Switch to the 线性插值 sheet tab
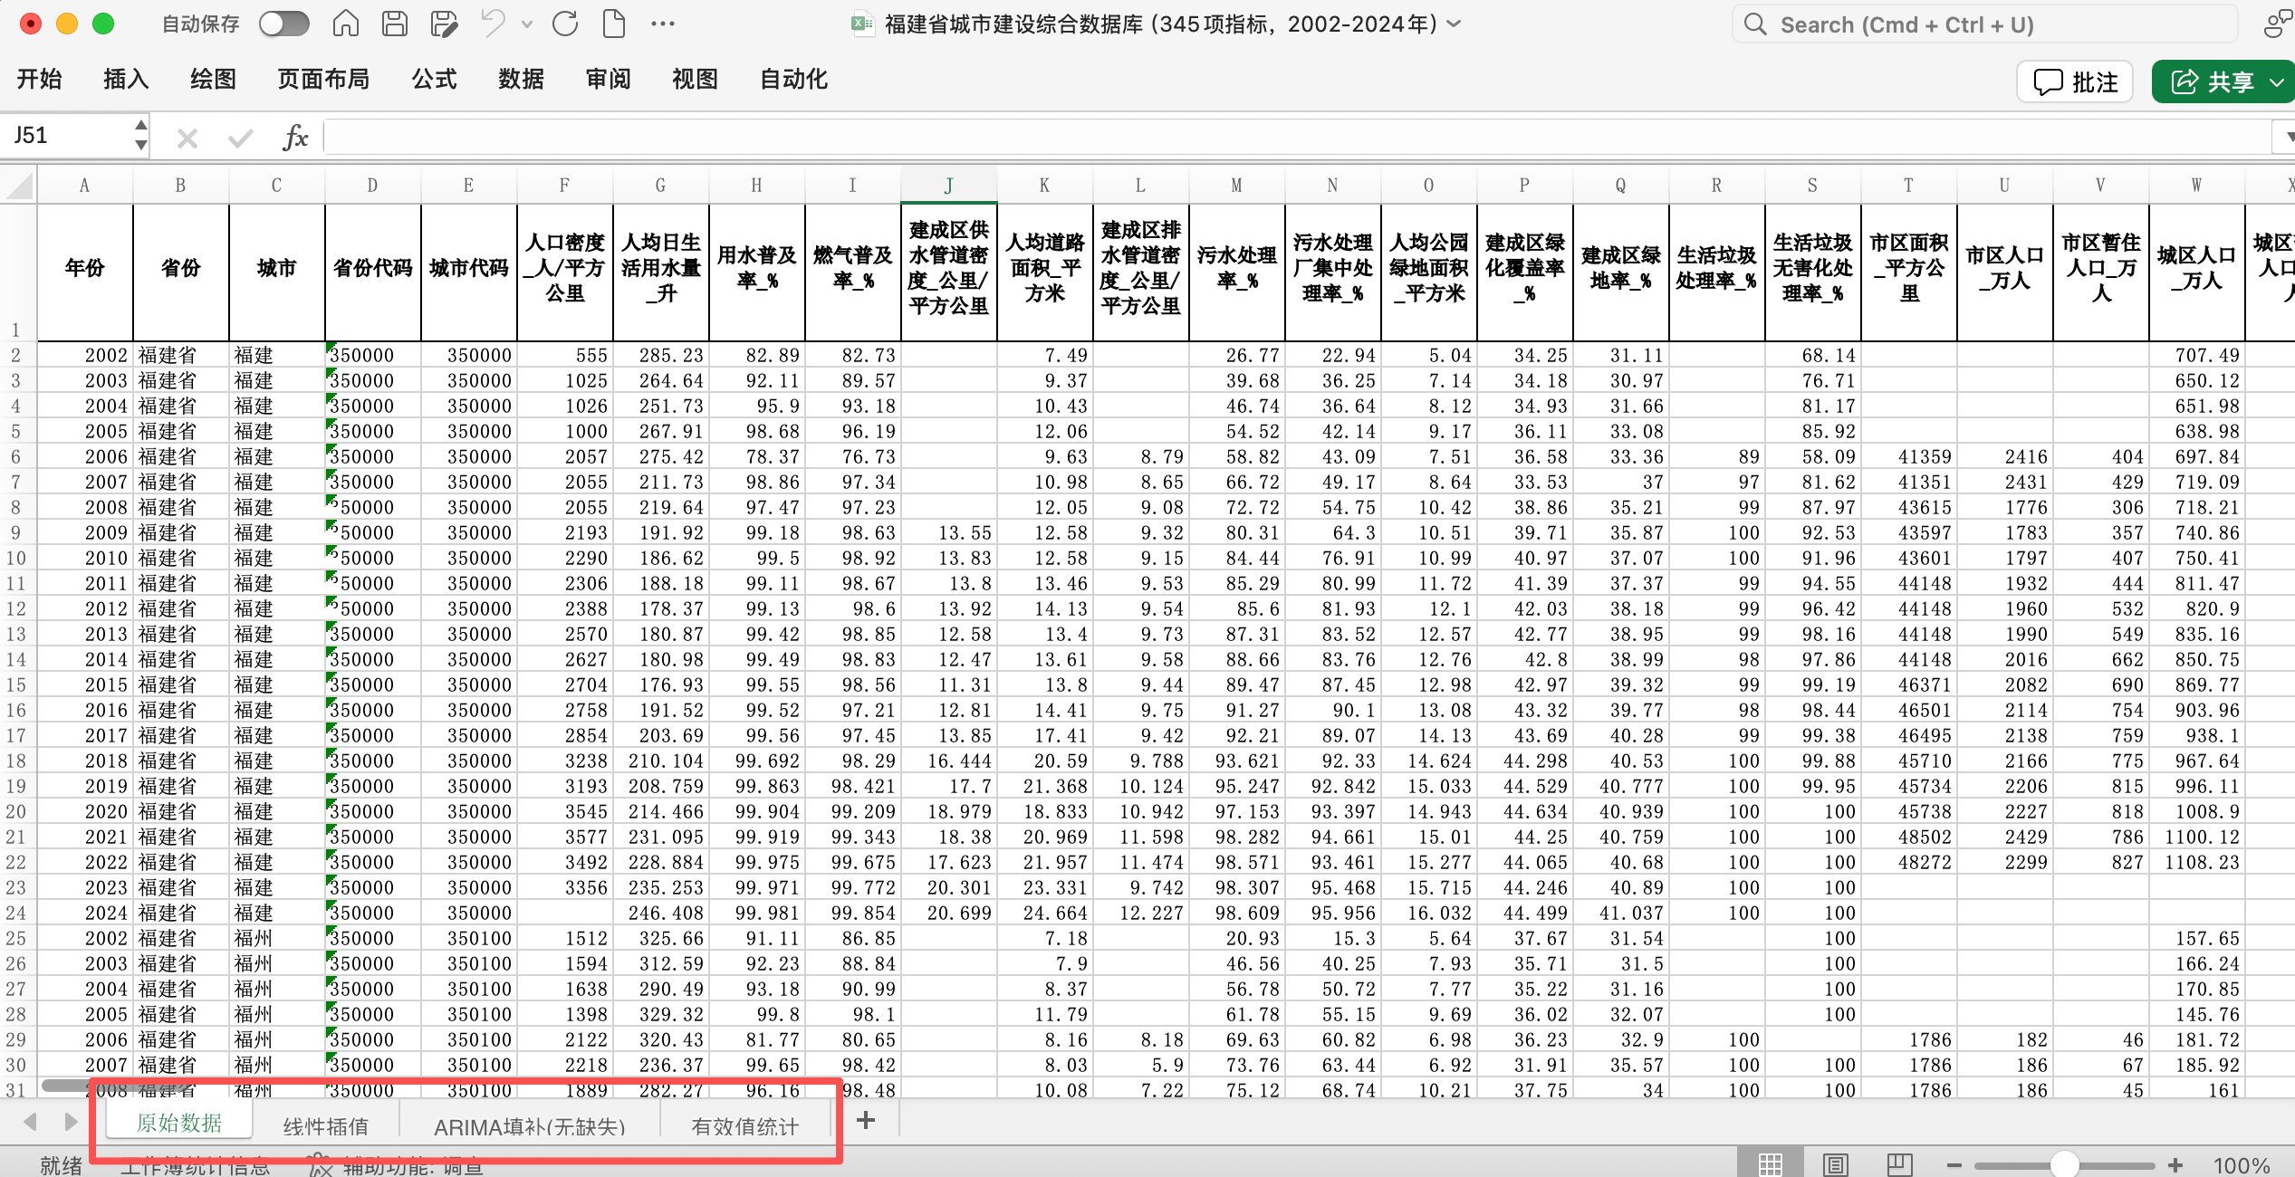This screenshot has width=2295, height=1177. 326,1126
